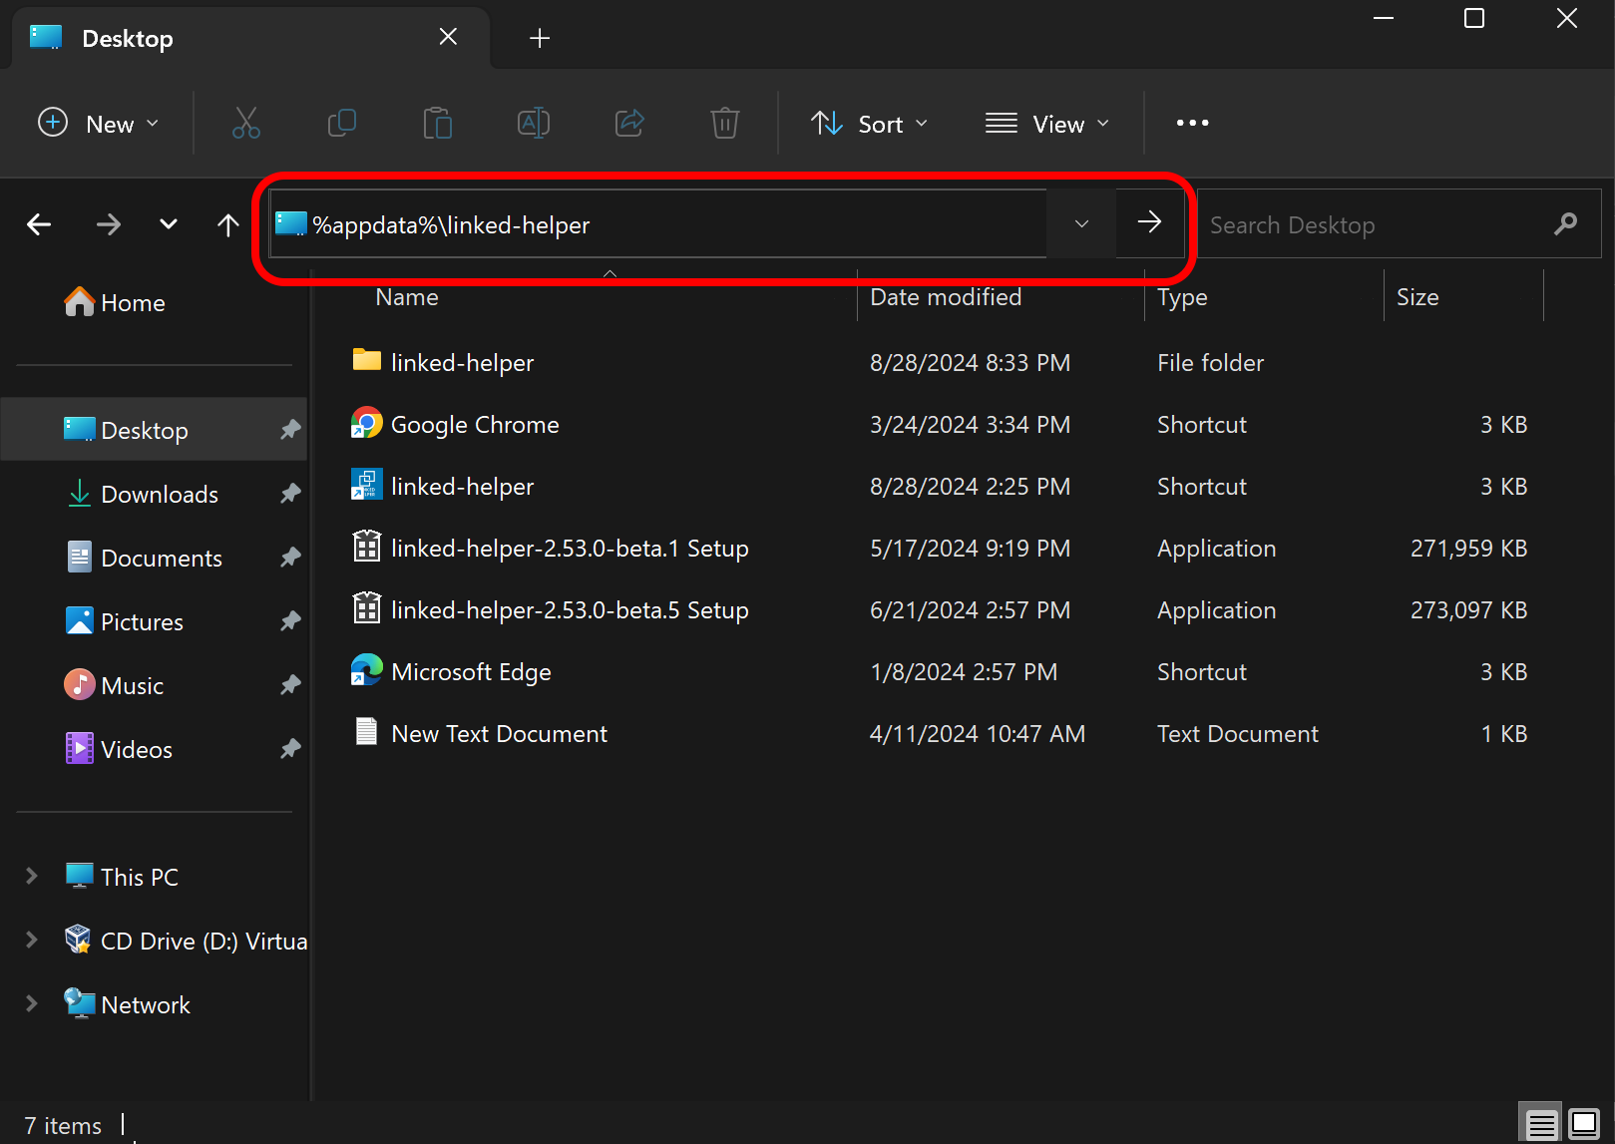Open recent locations dropdown chevron
The width and height of the screenshot is (1615, 1144).
coord(169,224)
